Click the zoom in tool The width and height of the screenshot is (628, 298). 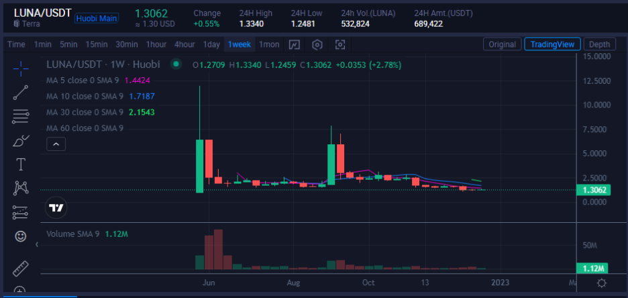tap(21, 291)
